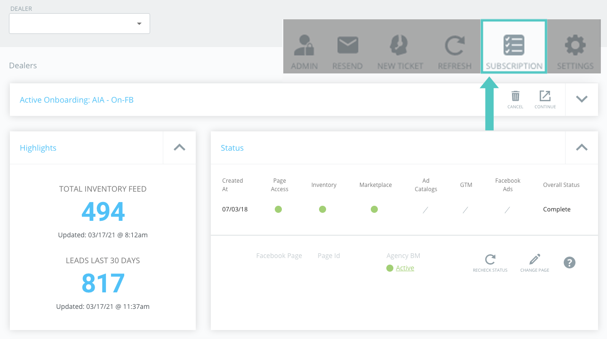607x339 pixels.
Task: Click the Complete overall status value
Action: 557,210
